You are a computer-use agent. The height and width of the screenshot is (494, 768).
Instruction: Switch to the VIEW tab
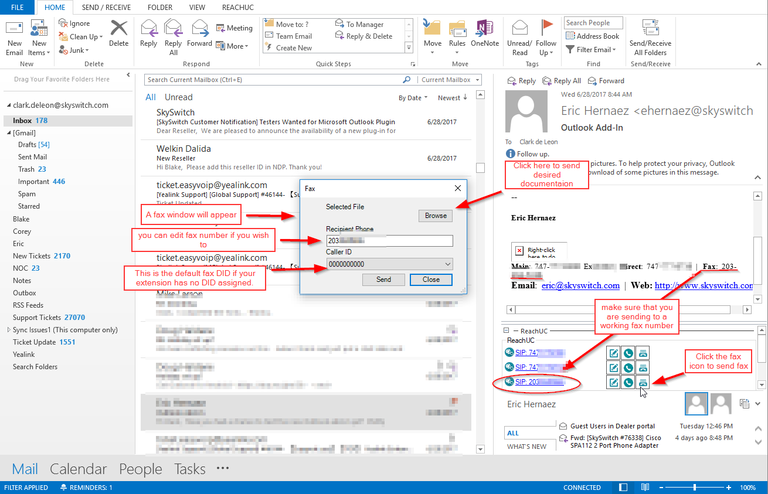point(197,8)
